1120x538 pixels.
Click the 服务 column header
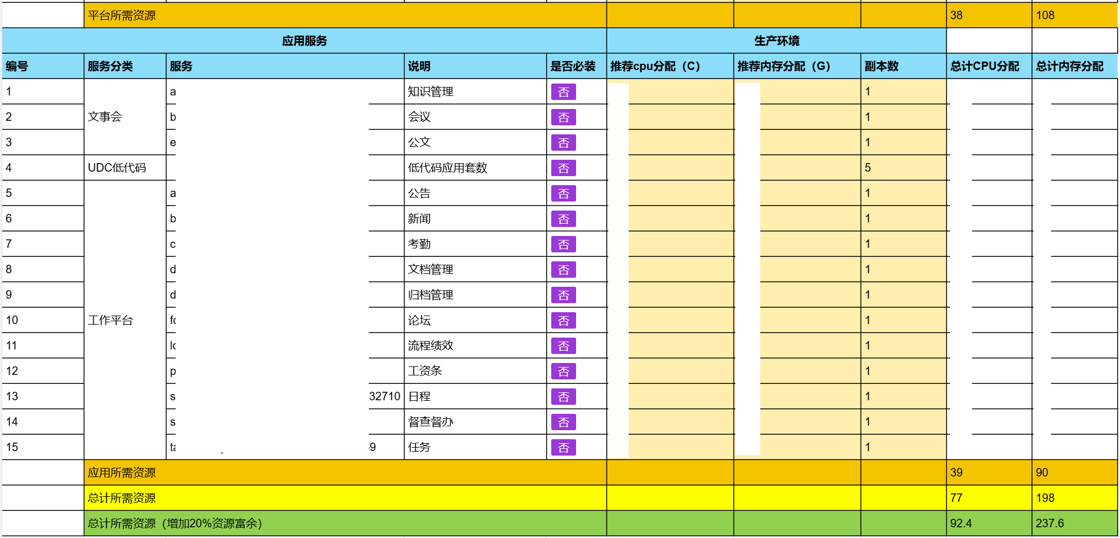[285, 66]
